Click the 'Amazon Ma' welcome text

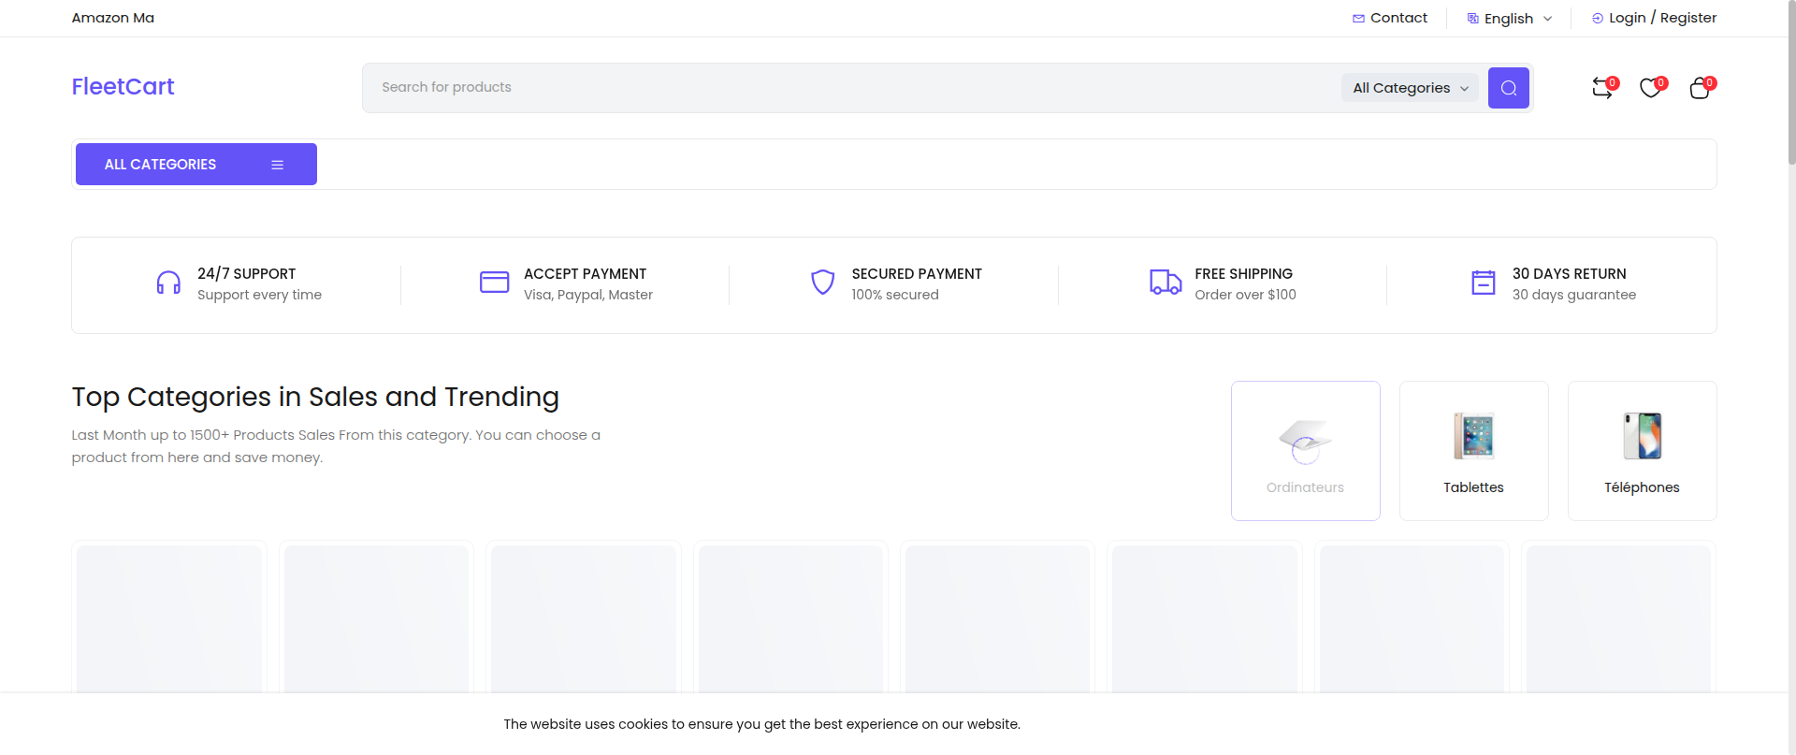113,18
